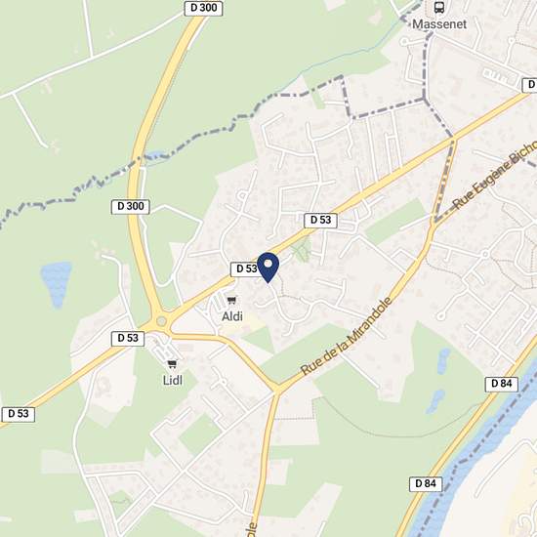Screen dimensions: 537x537
Task: Open the Aldi store label
Action: click(232, 316)
